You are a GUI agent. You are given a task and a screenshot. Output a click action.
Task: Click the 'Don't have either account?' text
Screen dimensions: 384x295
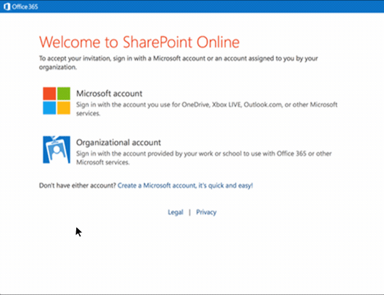coord(77,186)
